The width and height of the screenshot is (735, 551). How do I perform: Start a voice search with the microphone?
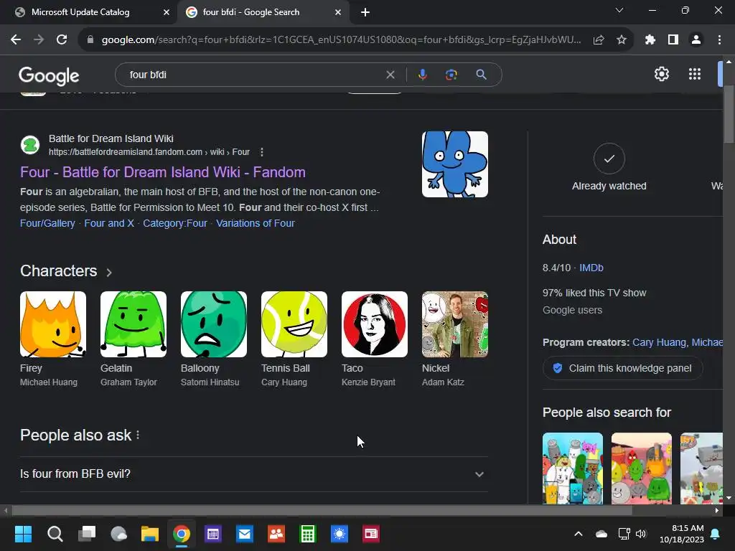(422, 75)
